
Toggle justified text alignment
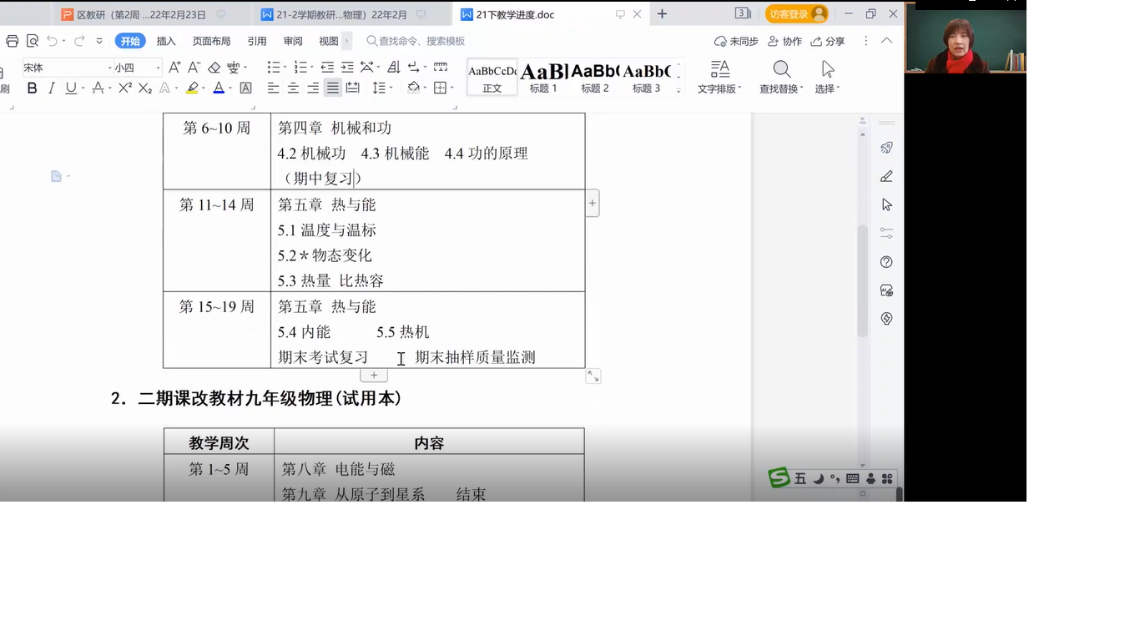pos(333,88)
